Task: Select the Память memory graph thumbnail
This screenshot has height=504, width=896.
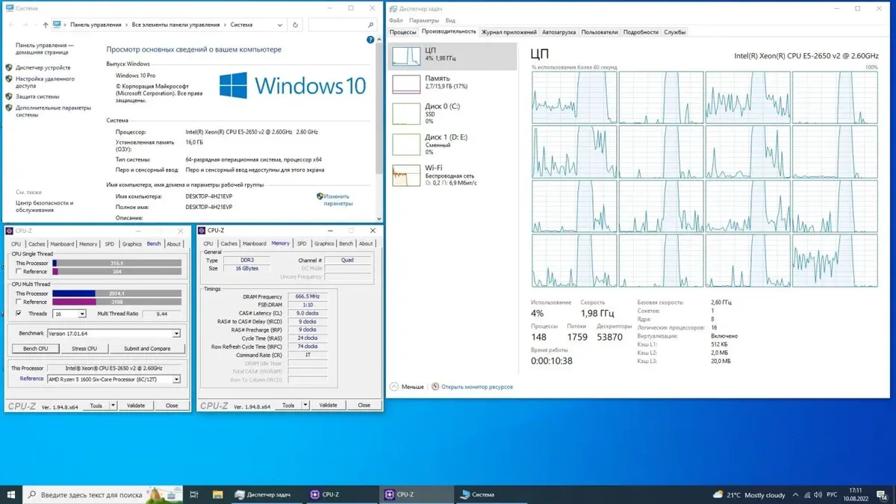Action: 407,84
